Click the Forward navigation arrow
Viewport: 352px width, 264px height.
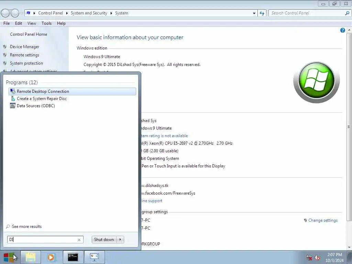[15, 13]
